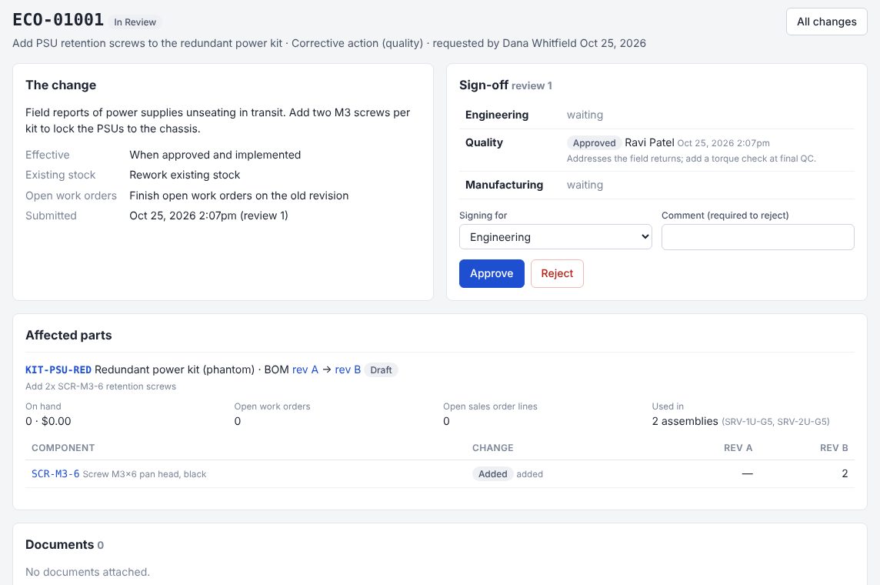Click the Manufacturing sign-off row label
Image resolution: width=880 pixels, height=585 pixels.
coord(504,185)
